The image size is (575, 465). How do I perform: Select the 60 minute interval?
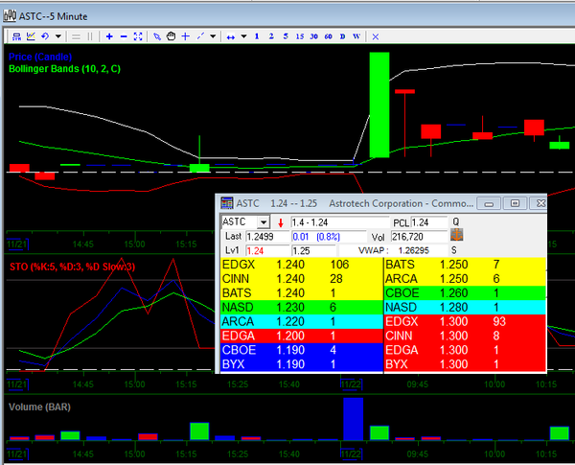point(329,36)
